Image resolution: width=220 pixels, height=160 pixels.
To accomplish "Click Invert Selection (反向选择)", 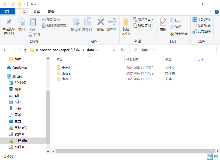I will point(202,31).
